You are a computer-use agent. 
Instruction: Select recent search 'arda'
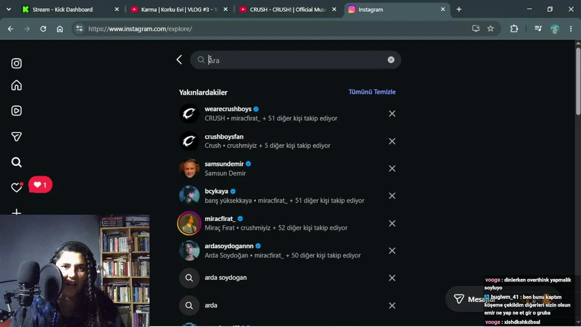tap(287, 305)
